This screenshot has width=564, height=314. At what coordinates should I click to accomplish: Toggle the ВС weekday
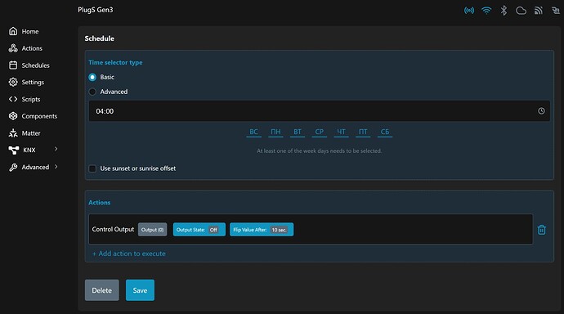(253, 132)
